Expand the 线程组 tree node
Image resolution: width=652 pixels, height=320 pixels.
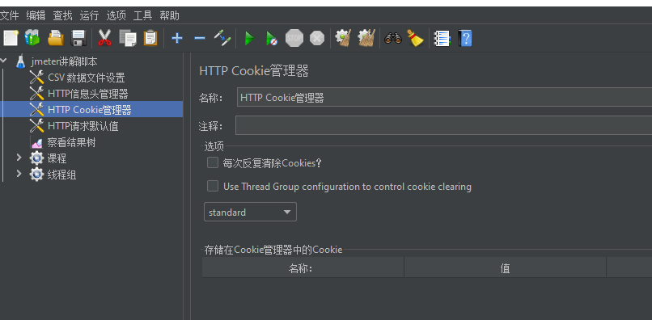(x=19, y=174)
